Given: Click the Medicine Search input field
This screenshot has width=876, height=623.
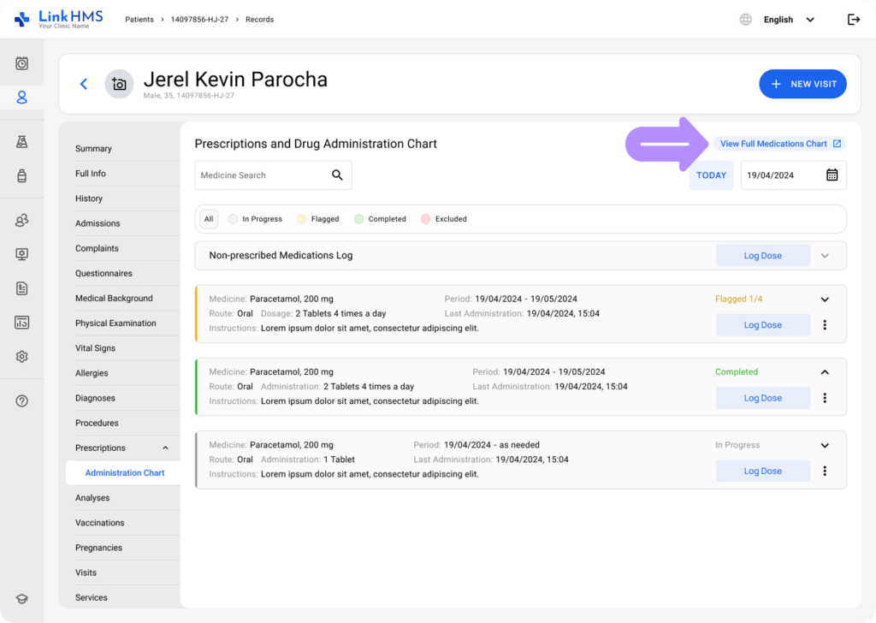Looking at the screenshot, I should pyautogui.click(x=261, y=175).
